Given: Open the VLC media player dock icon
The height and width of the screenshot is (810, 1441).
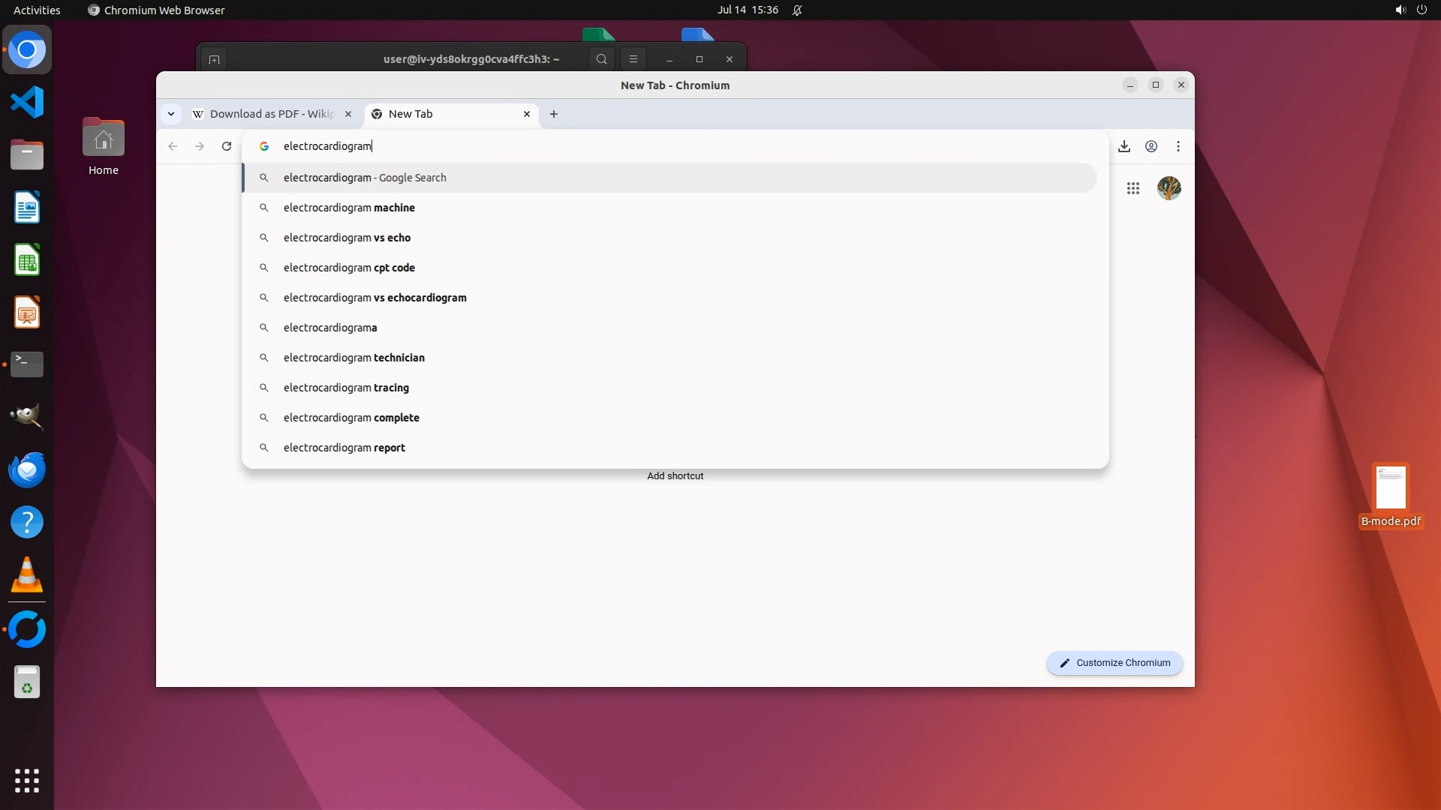Looking at the screenshot, I should [x=27, y=576].
